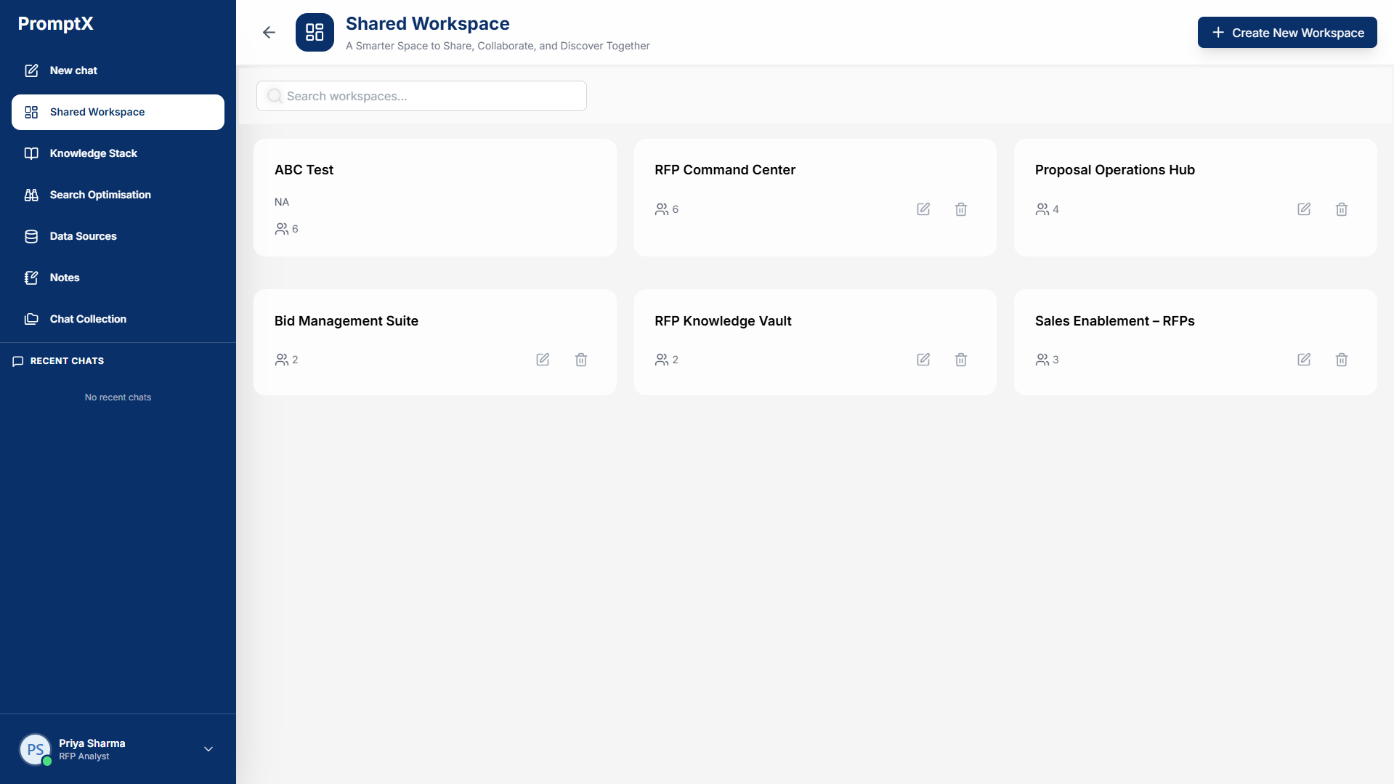Click Create New Workspace

[1286, 32]
